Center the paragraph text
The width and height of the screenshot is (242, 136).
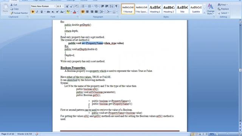(87, 12)
